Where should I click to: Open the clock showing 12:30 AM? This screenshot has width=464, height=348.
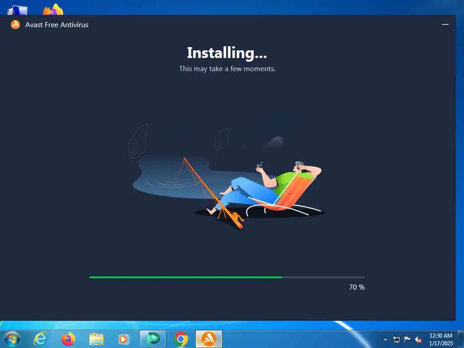pyautogui.click(x=440, y=339)
